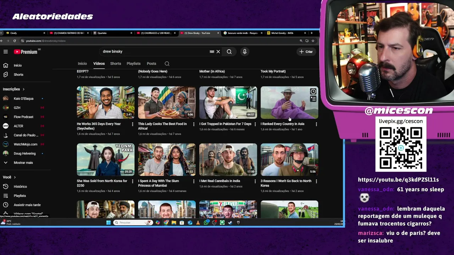Viewport: 454px width, 255px height.
Task: Clear the search box with the X icon
Action: (218, 52)
